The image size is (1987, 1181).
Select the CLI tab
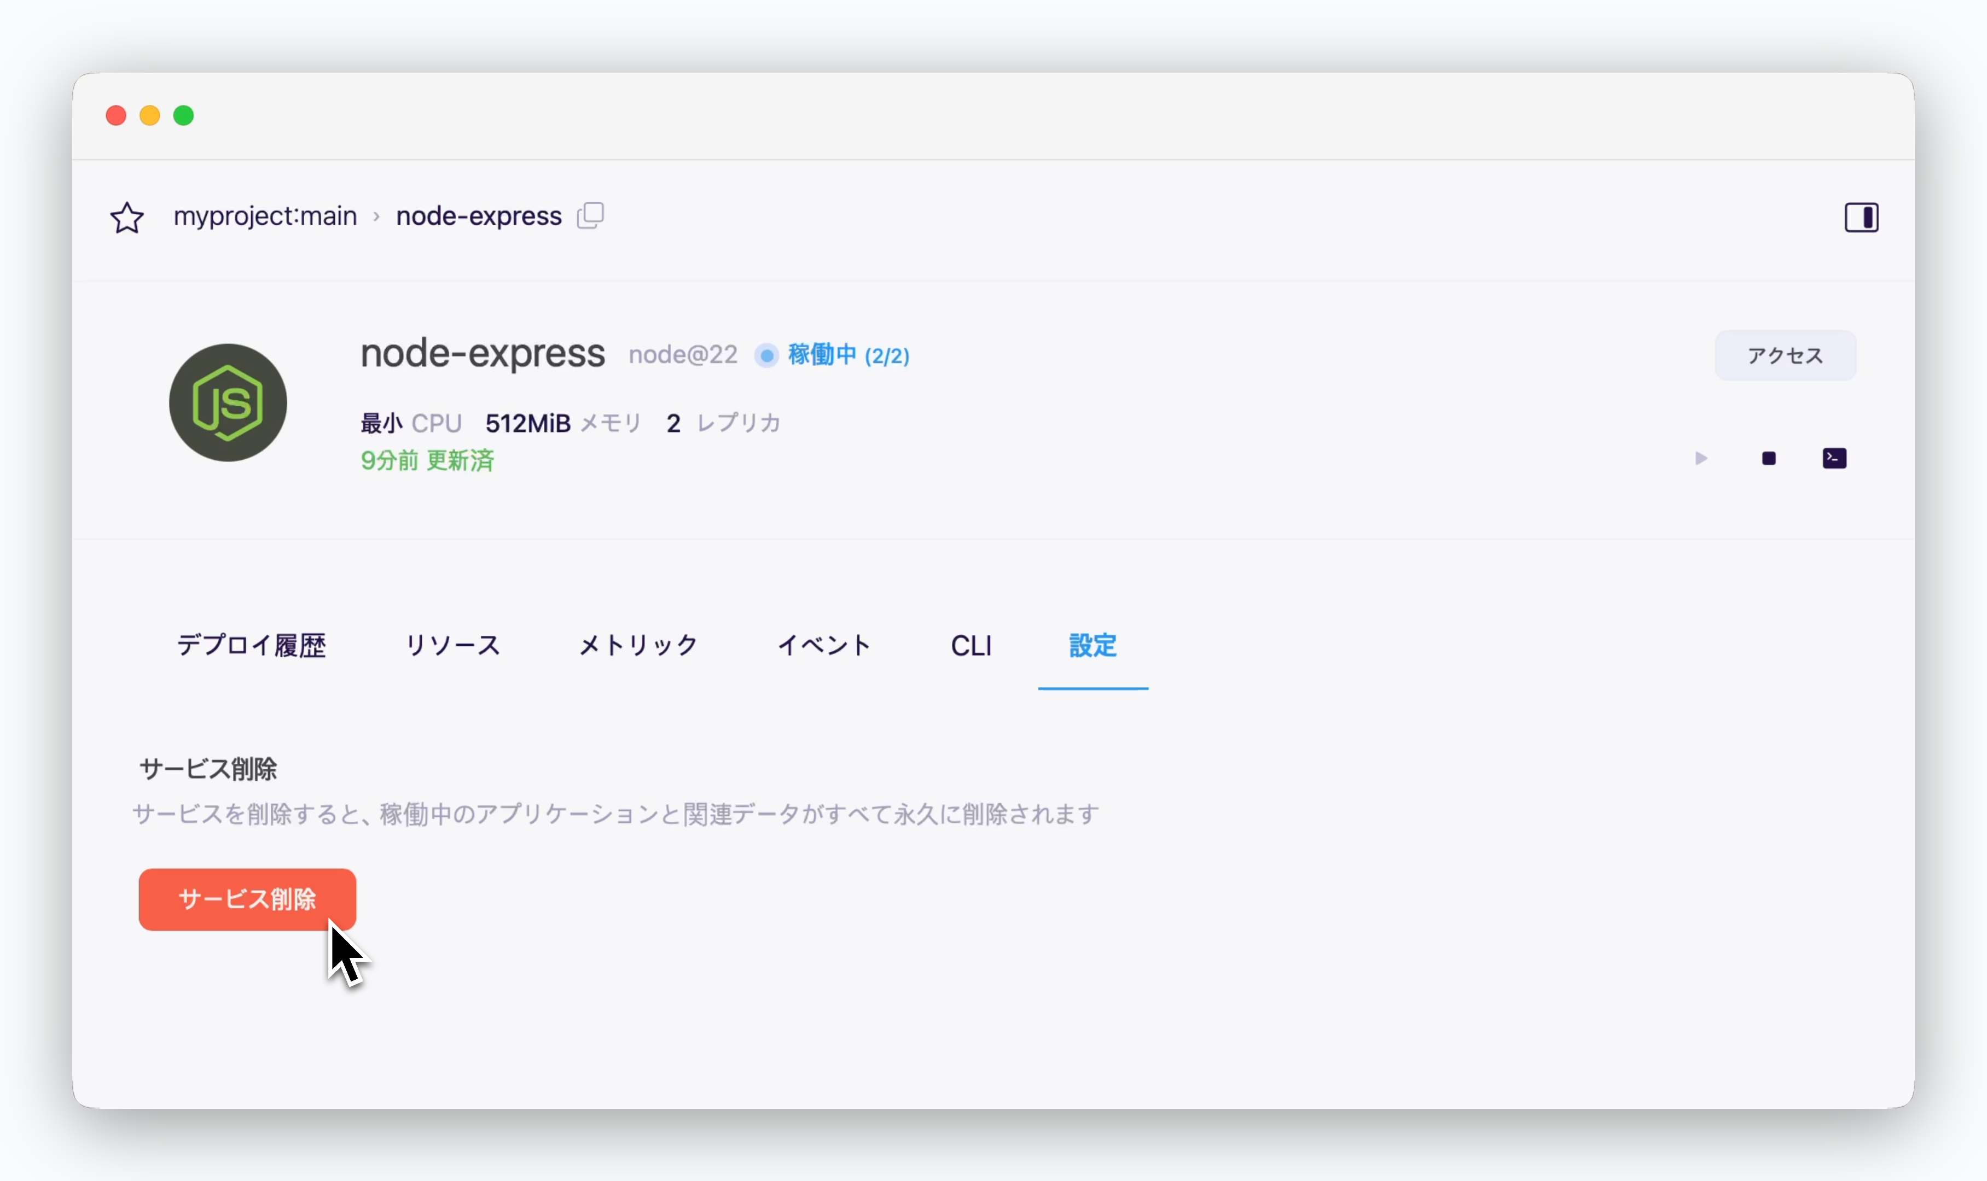tap(971, 645)
